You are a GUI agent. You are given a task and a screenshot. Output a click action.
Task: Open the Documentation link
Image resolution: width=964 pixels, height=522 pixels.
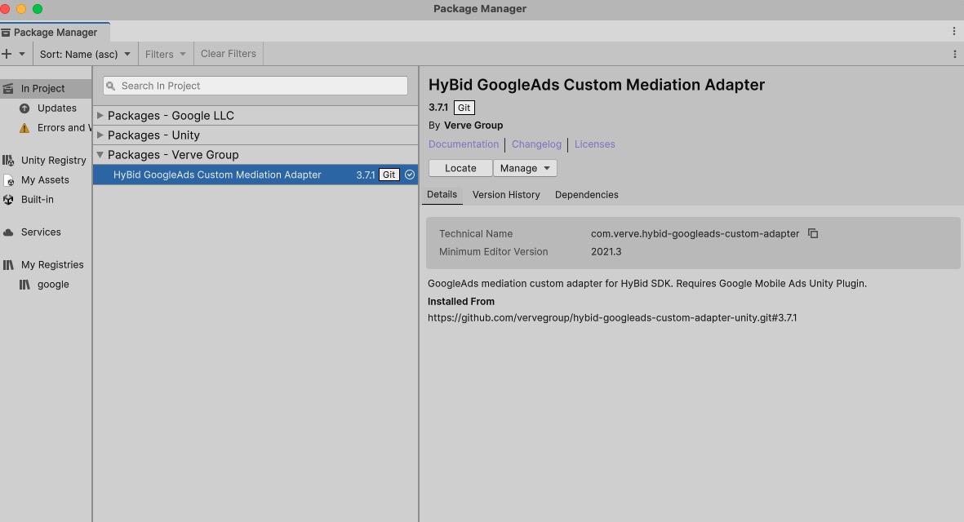tap(464, 144)
